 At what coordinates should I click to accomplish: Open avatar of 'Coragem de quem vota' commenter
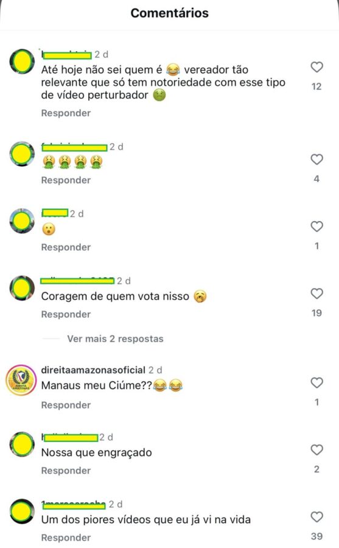(22, 288)
